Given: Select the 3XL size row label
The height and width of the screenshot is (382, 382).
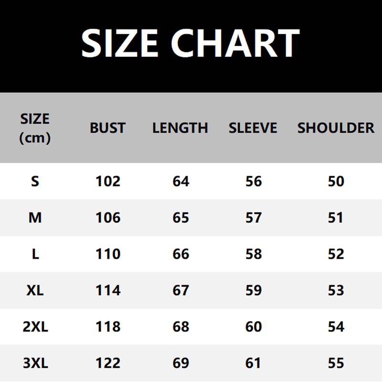Looking at the screenshot, I should pyautogui.click(x=35, y=363).
